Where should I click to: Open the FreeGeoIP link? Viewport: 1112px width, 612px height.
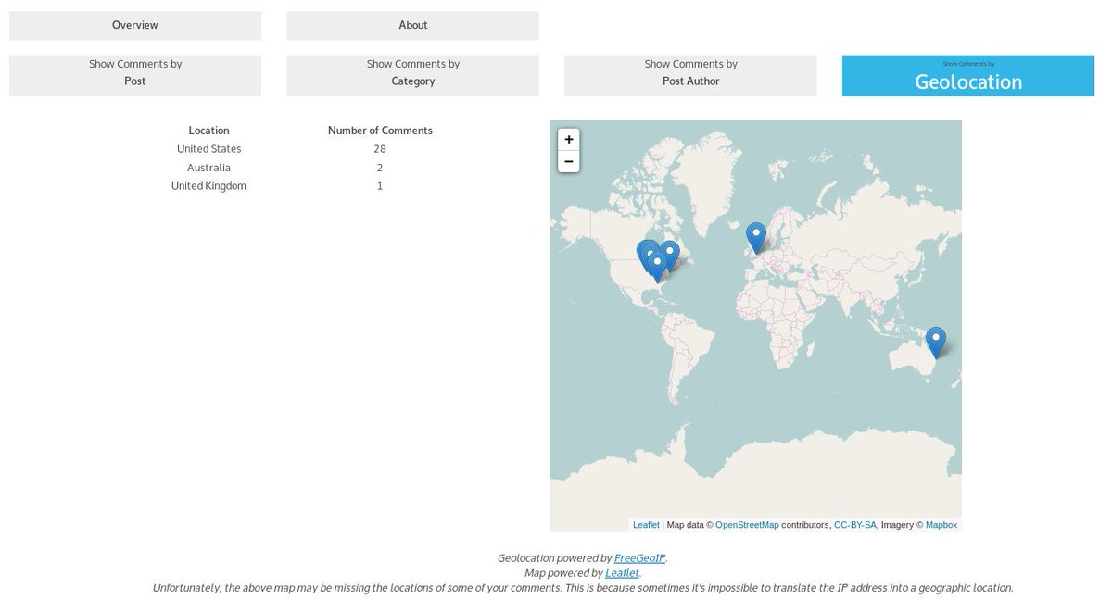(x=639, y=558)
